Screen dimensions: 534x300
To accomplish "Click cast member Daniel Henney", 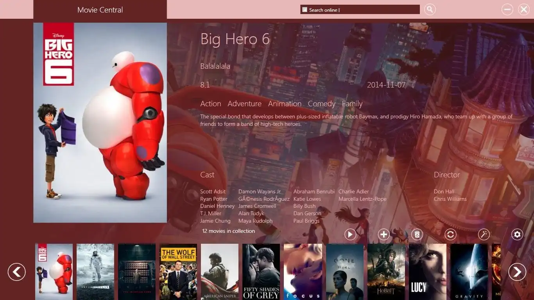I will (x=217, y=206).
